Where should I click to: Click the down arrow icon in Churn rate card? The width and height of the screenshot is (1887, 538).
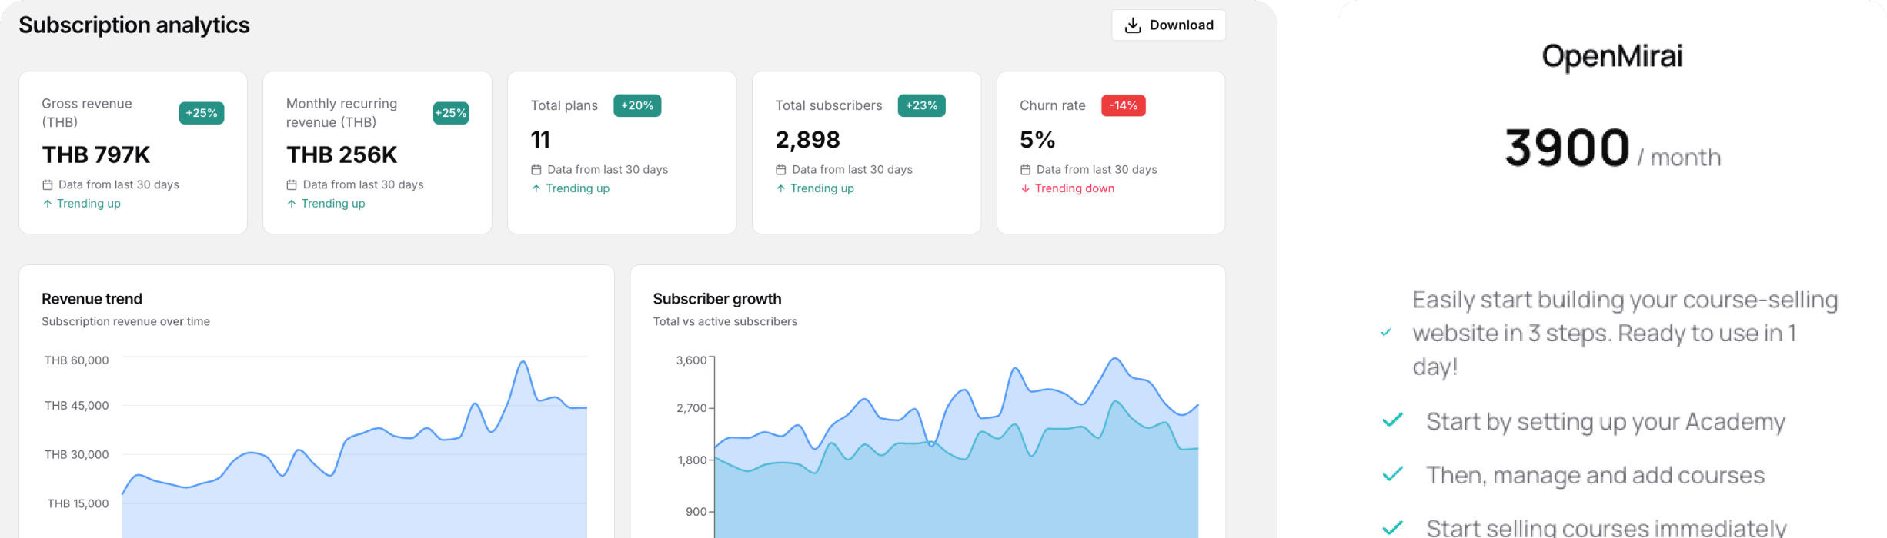(x=1025, y=188)
